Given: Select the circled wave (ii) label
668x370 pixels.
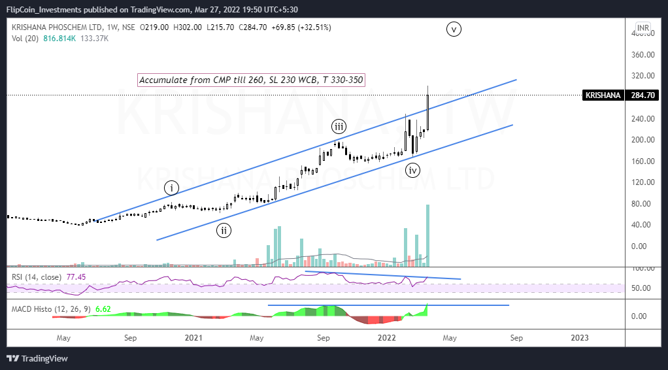Looking at the screenshot, I should 224,231.
